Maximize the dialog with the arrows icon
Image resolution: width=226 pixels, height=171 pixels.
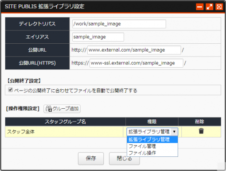click(x=209, y=7)
